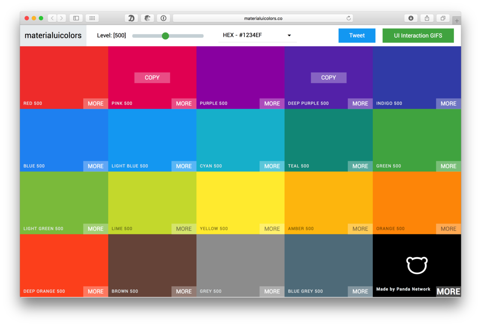Click the share icon in Safari toolbar
481x326 pixels.
pyautogui.click(x=427, y=18)
